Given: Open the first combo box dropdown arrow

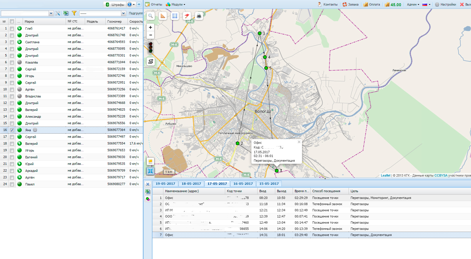Looking at the screenshot, I should (51, 13).
